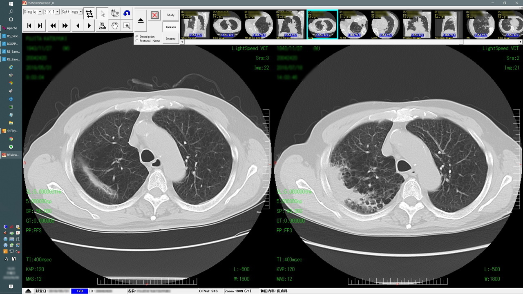Click thumbnail strip scroll-right arrow
The image size is (523, 294).
tap(521, 42)
